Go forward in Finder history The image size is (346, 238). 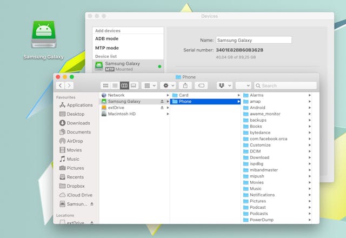tap(69, 85)
